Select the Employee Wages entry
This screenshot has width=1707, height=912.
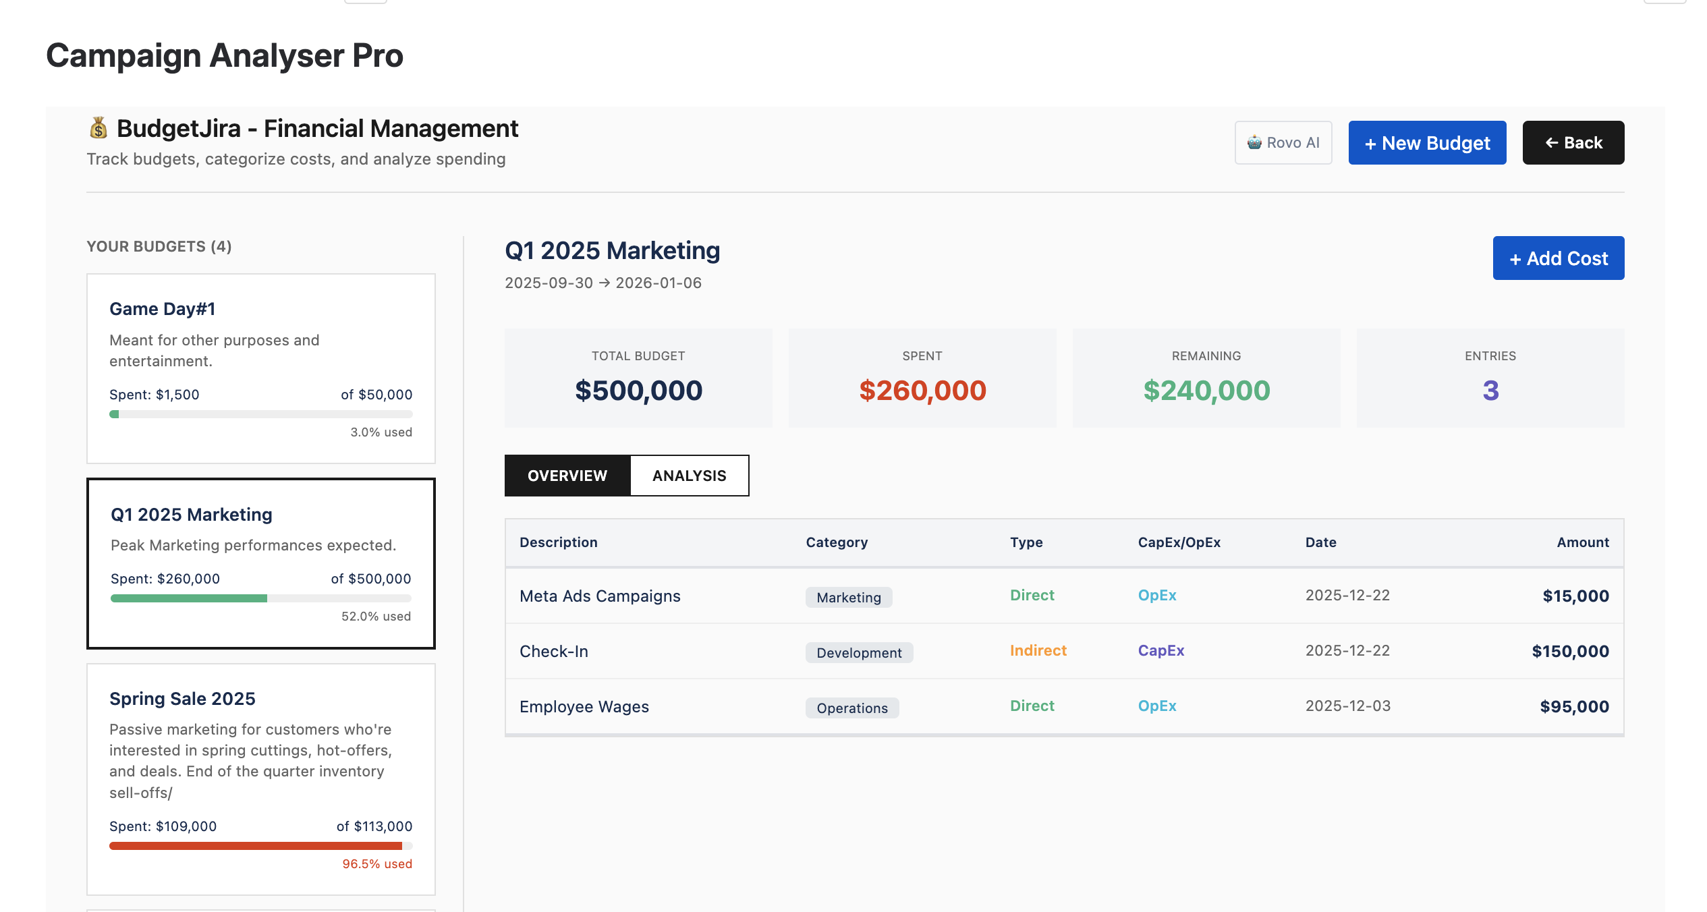click(584, 707)
